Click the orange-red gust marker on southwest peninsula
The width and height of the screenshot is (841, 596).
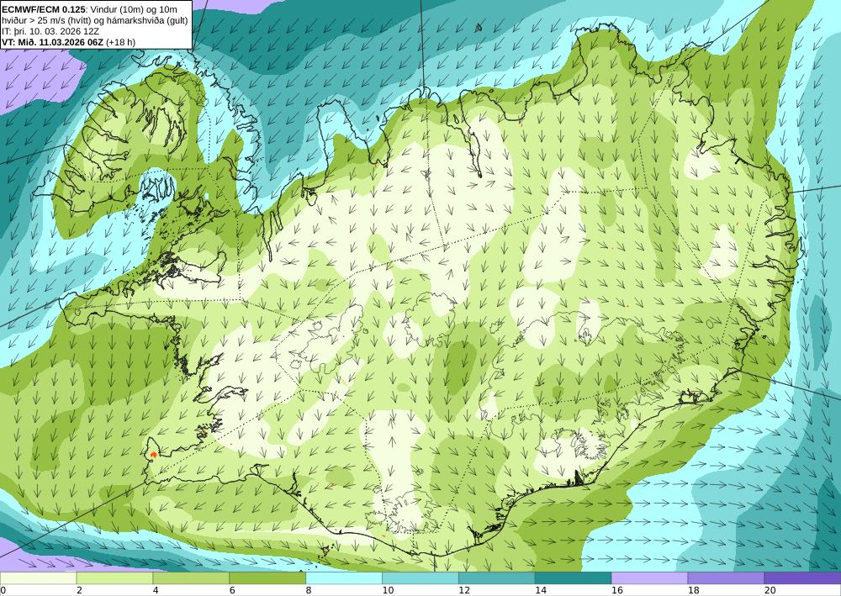coord(154,455)
